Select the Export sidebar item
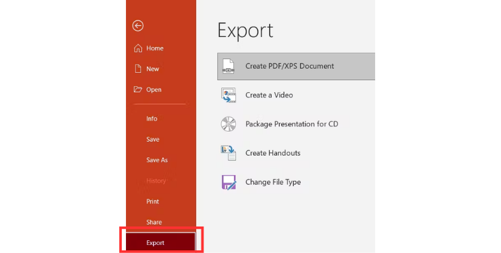The height and width of the screenshot is (253, 501). pos(161,242)
